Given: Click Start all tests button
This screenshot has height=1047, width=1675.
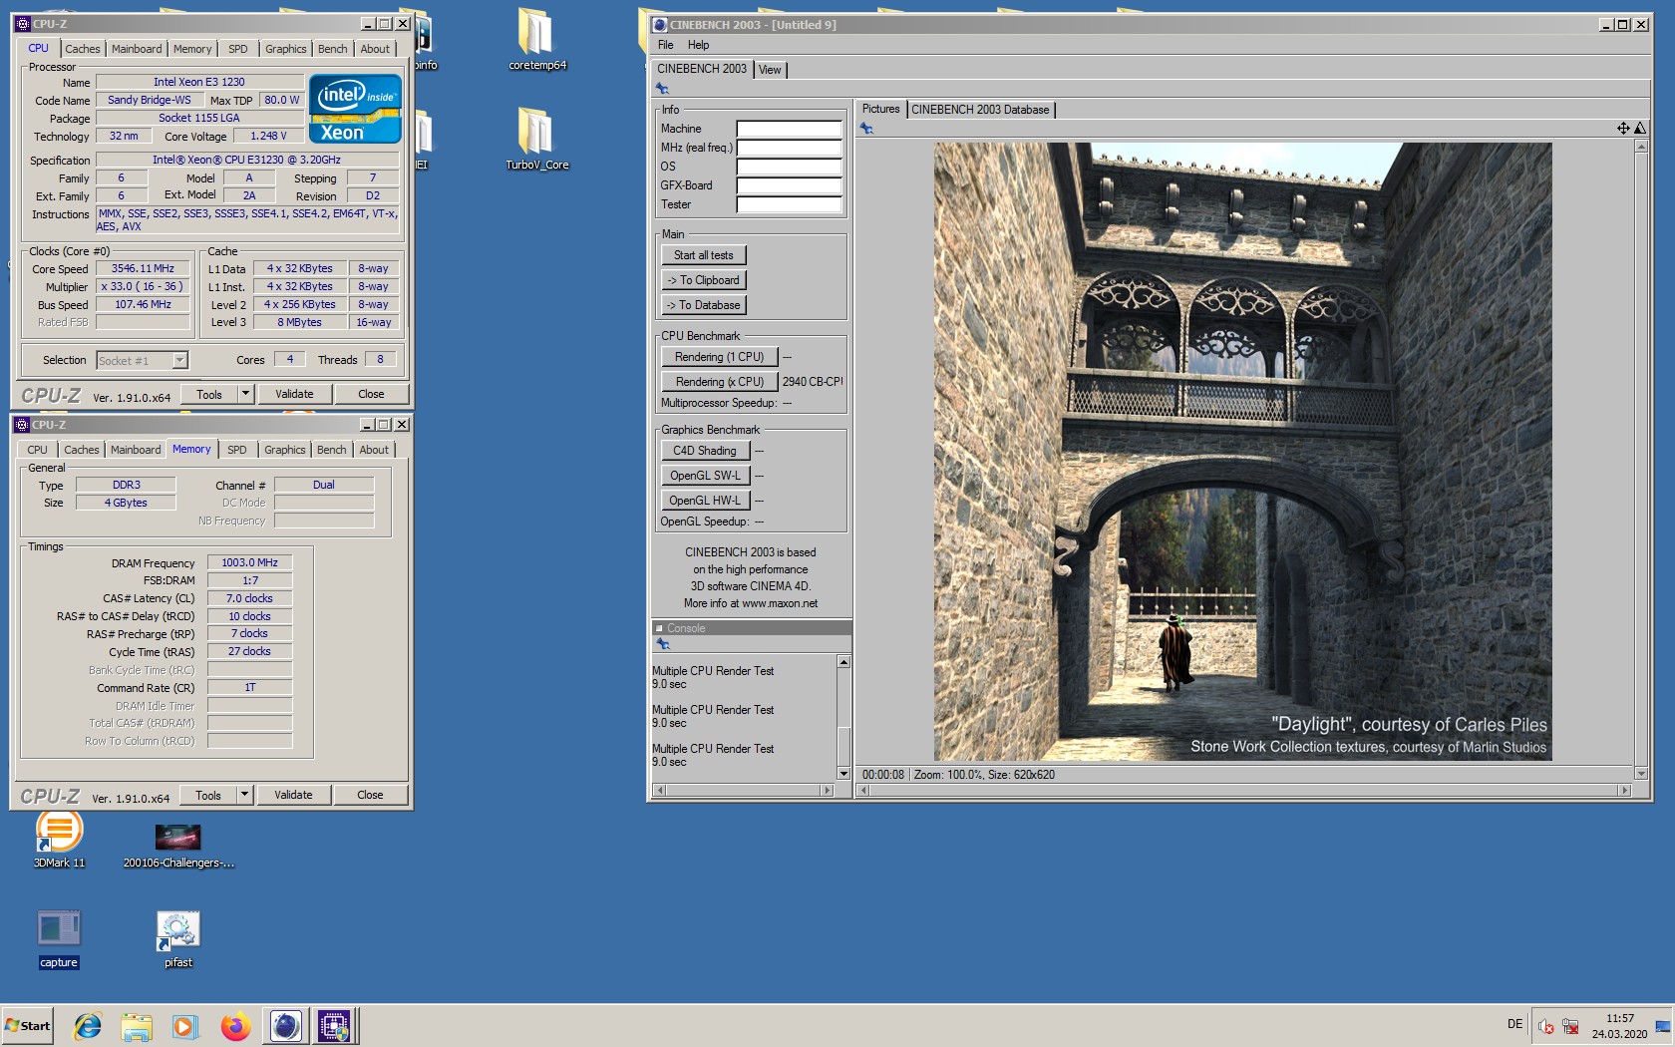Looking at the screenshot, I should coord(704,255).
